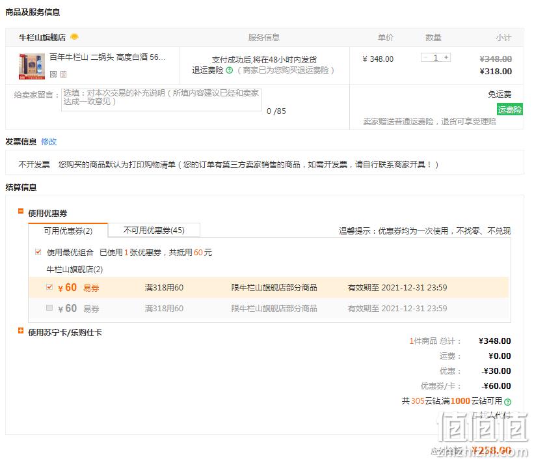This screenshot has height=463, width=534.
Task: Click the quantity field showing 1
Action: point(436,57)
